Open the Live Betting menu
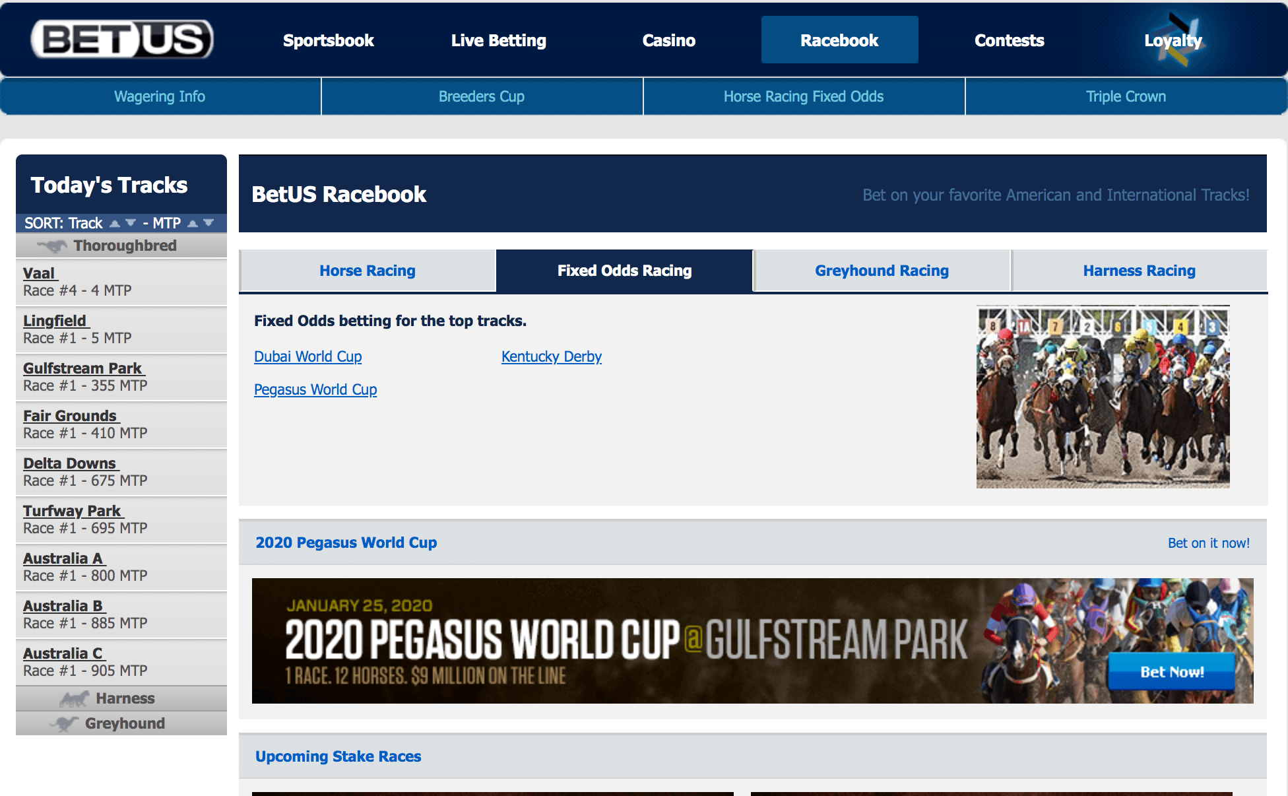The width and height of the screenshot is (1288, 796). pyautogui.click(x=498, y=40)
